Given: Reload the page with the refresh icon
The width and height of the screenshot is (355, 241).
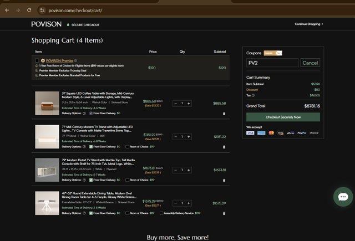Looking at the screenshot, I should coord(29,10).
